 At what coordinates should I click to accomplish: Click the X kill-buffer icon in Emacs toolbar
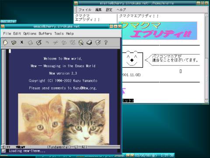point(22,42)
